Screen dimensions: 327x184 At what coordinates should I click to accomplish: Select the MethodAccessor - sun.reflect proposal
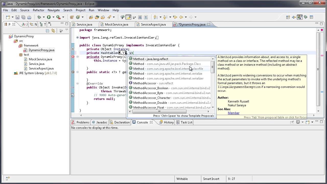coord(170,83)
